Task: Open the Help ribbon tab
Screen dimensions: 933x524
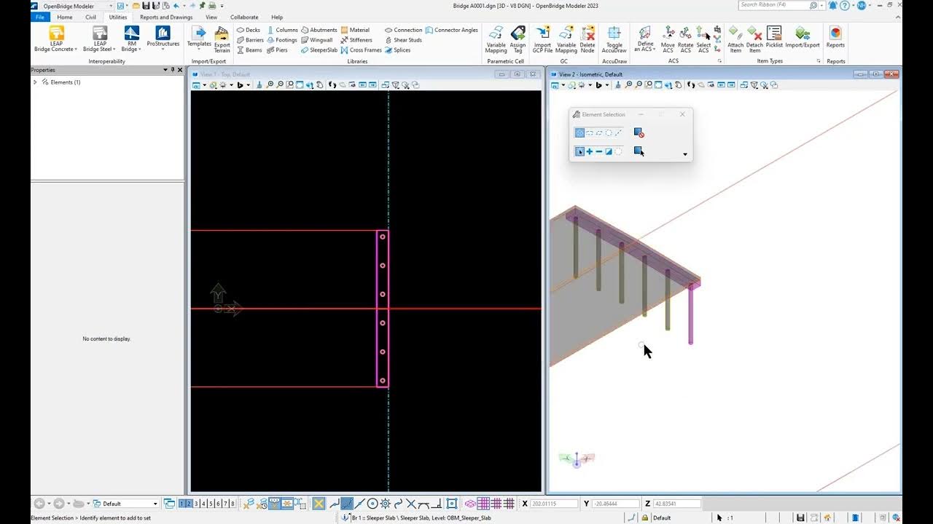Action: (x=277, y=17)
